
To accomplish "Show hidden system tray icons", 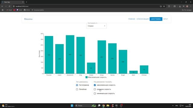I will pos(173,106).
